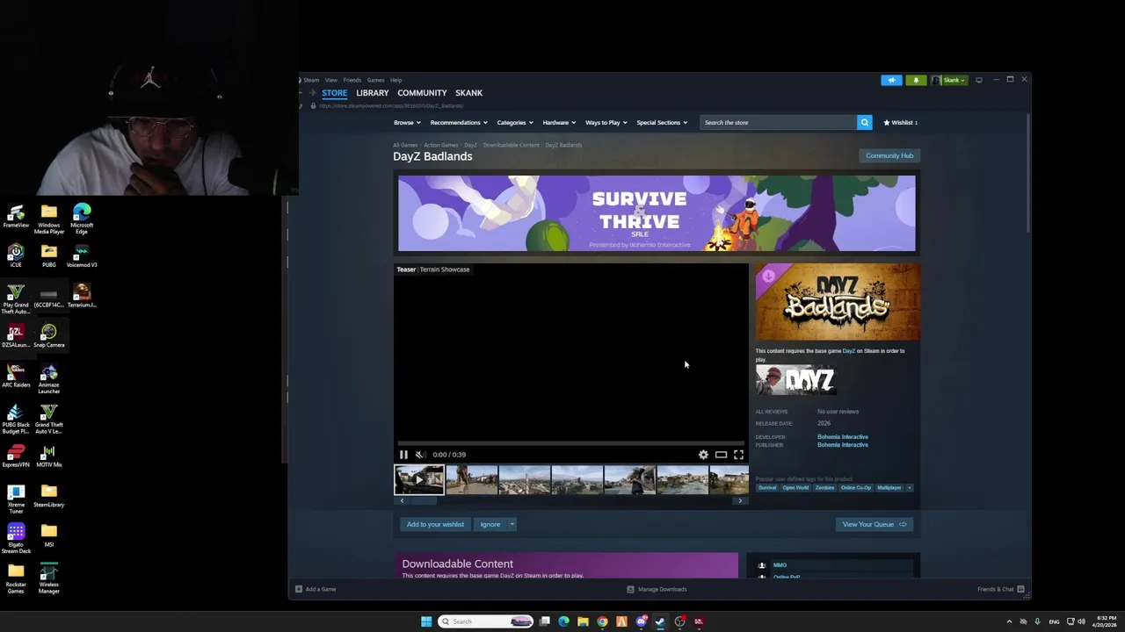Expand Recommendations dropdown

(458, 123)
